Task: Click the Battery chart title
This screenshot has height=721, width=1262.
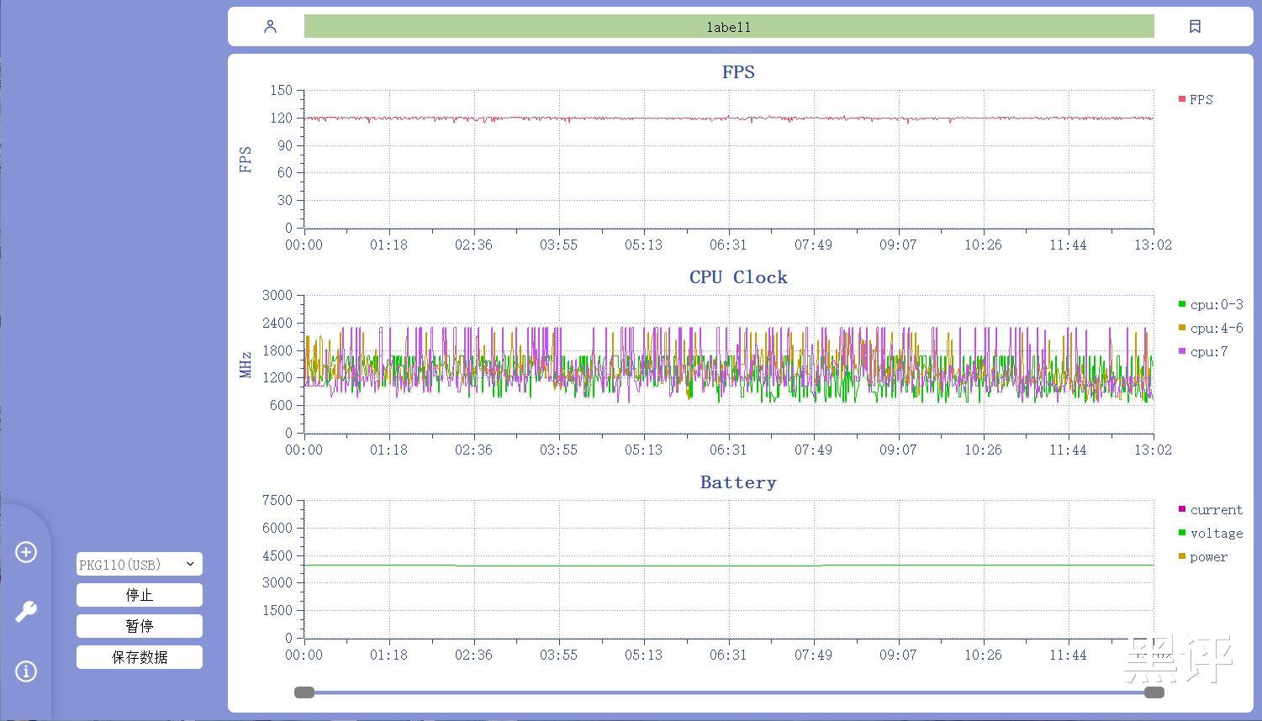Action: [x=738, y=482]
